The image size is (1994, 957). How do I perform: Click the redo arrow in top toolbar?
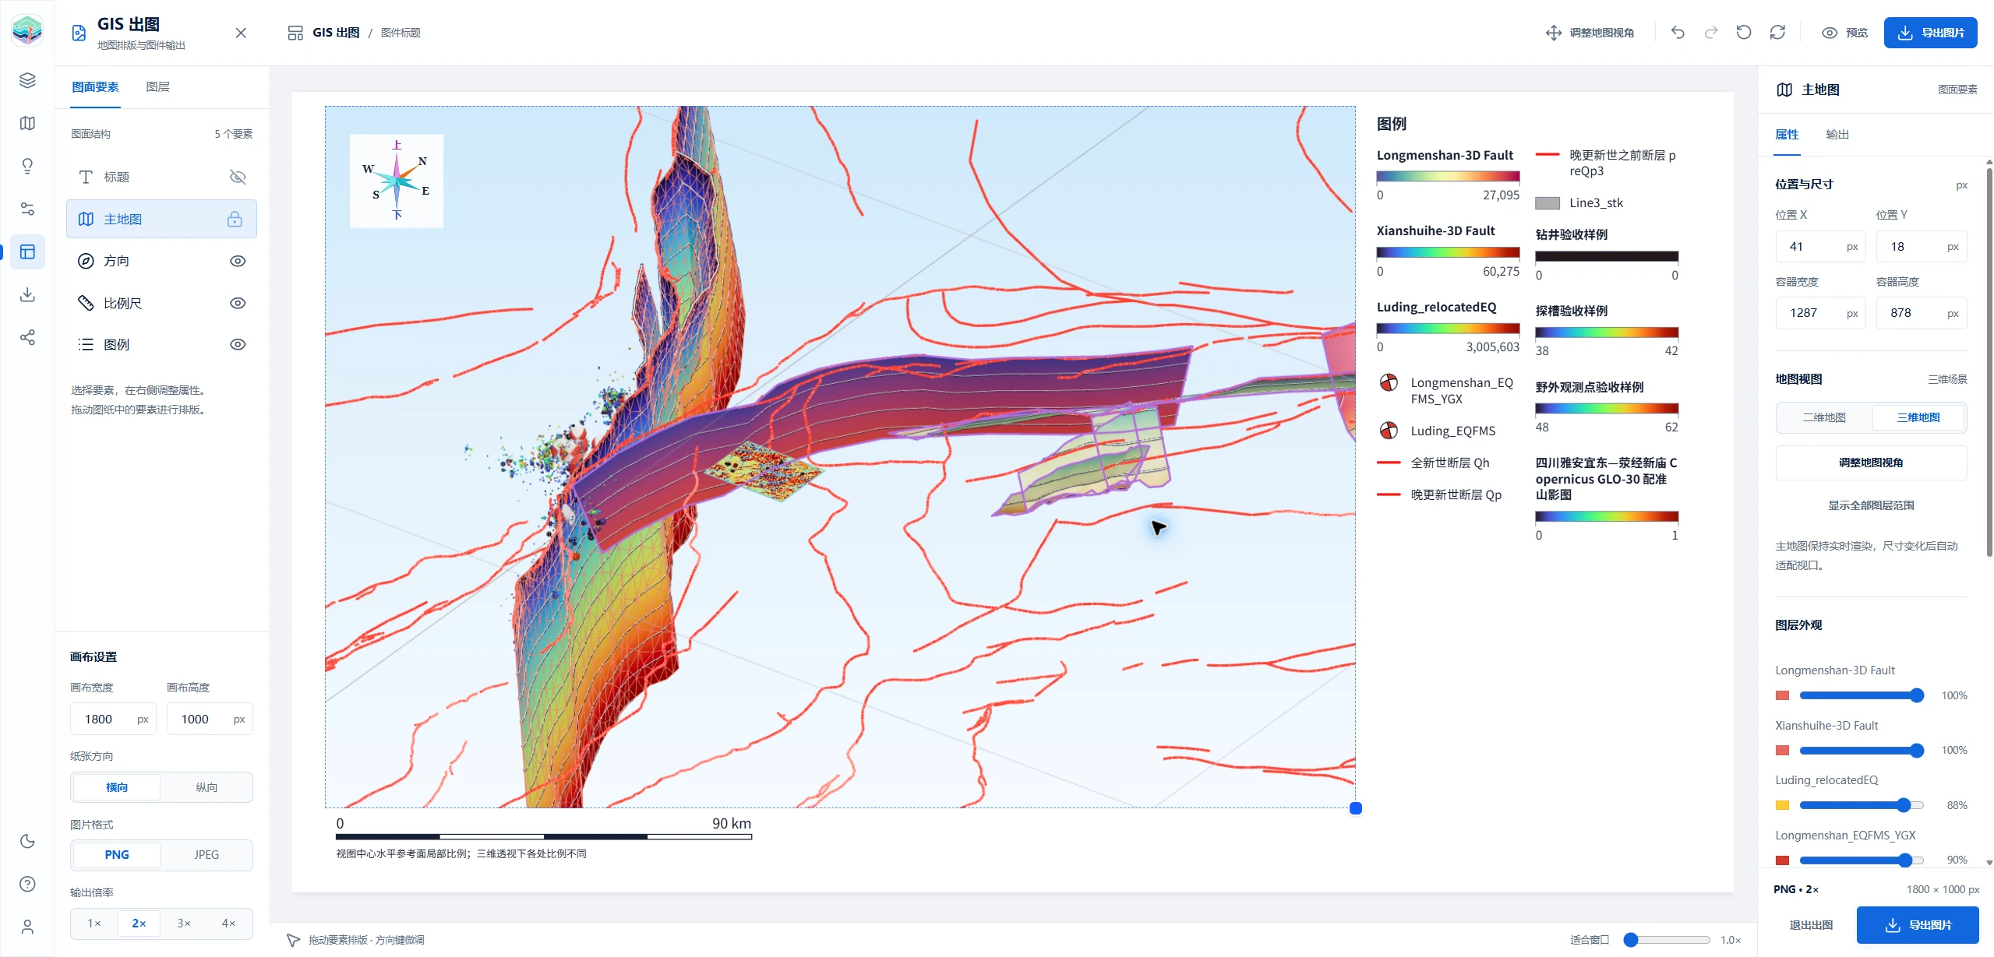coord(1711,33)
